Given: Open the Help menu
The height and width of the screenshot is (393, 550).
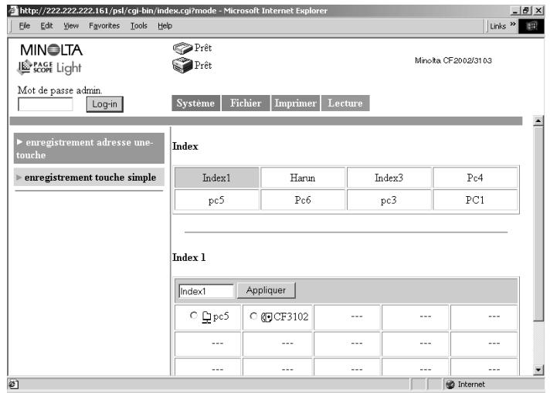Looking at the screenshot, I should (x=165, y=25).
